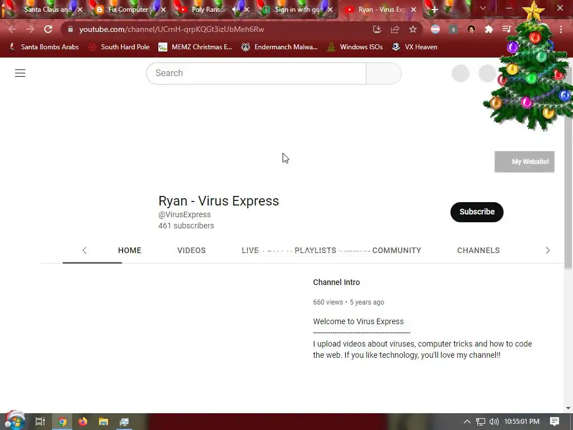Open the CHANNELS channel tab
Screen dimensions: 573x430
[x=478, y=250]
